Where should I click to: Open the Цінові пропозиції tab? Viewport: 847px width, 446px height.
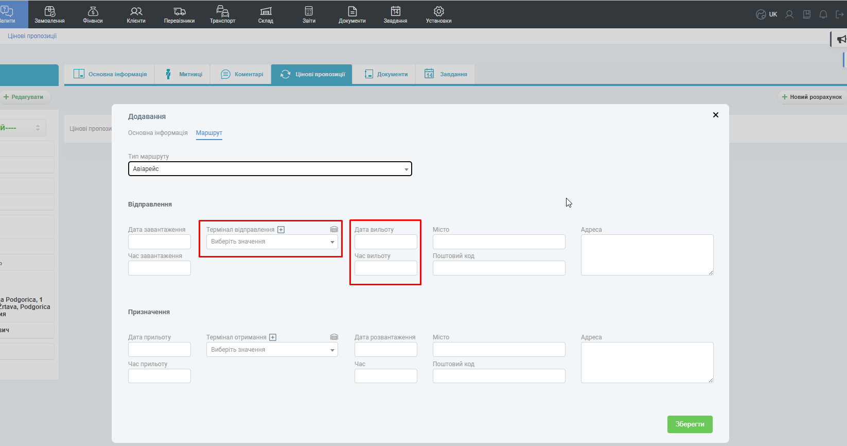[312, 74]
